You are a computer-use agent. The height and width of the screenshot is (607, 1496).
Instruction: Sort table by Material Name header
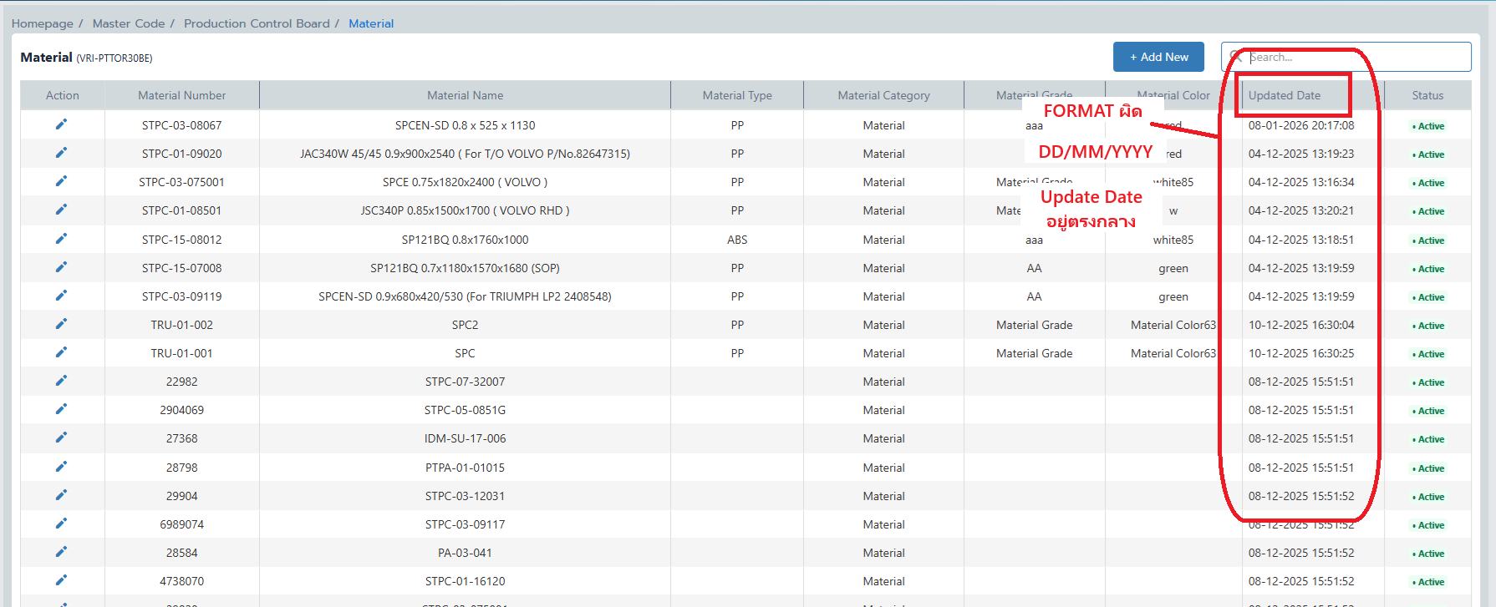point(465,95)
